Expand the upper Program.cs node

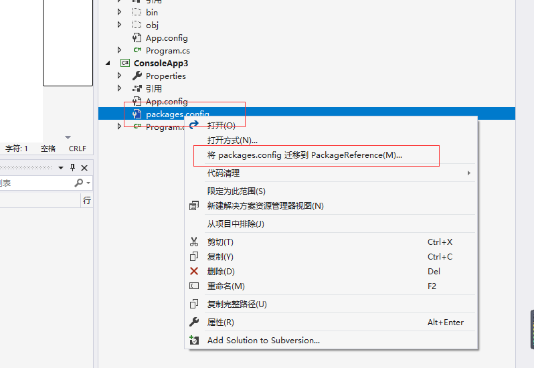click(119, 50)
